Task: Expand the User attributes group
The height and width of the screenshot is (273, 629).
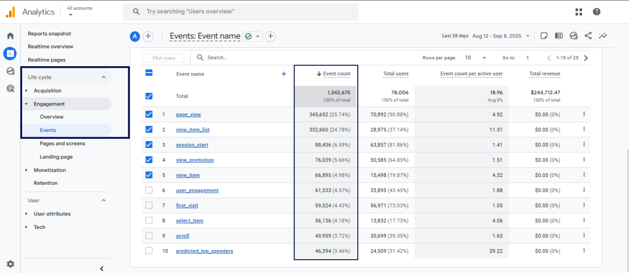Action: click(x=27, y=214)
